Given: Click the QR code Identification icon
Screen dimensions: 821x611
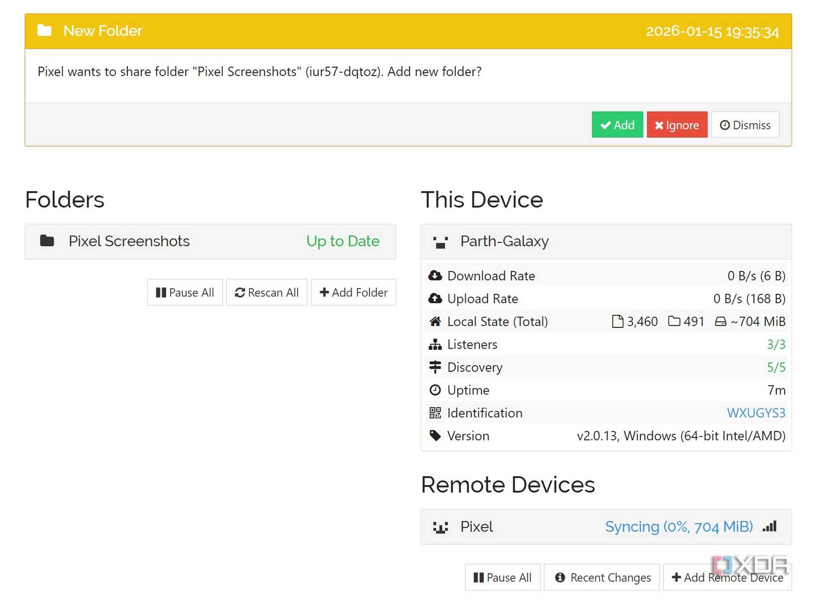Looking at the screenshot, I should (x=435, y=413).
